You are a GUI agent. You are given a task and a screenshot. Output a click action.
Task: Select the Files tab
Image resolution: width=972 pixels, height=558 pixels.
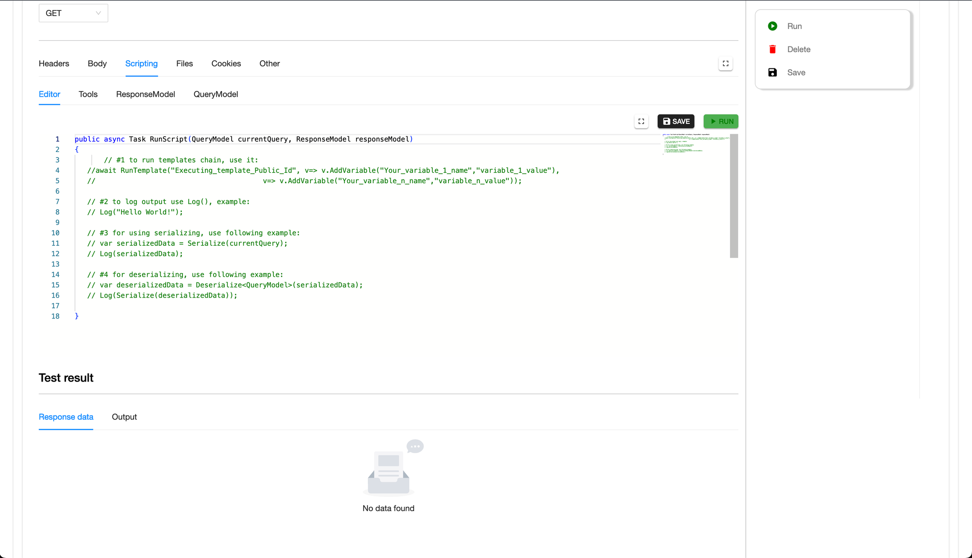[x=184, y=64]
